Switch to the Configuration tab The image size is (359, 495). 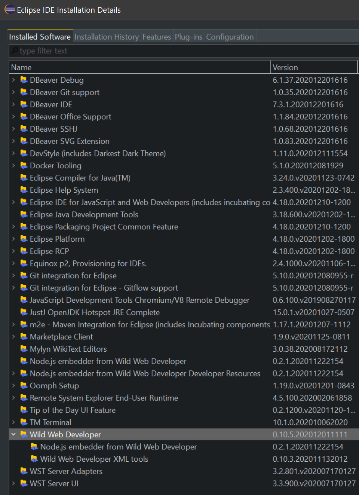(230, 37)
